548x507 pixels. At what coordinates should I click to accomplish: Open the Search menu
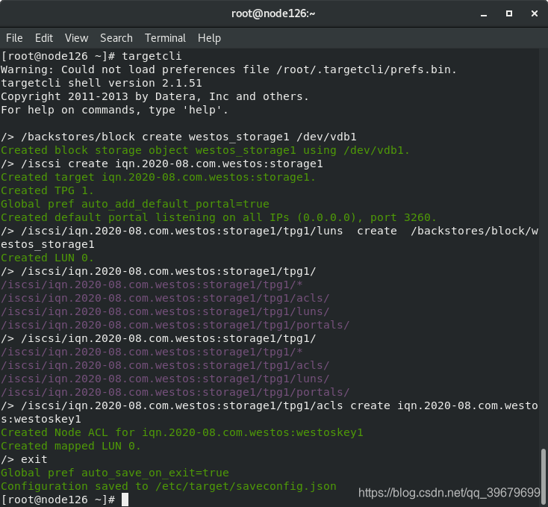click(116, 38)
